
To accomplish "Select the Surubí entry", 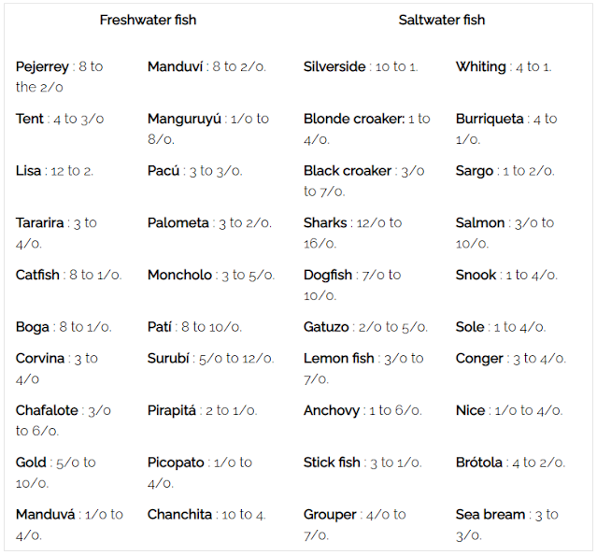I will click(210, 358).
